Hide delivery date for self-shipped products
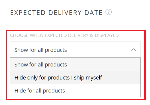The width and height of the screenshot is (150, 105). click(75, 77)
